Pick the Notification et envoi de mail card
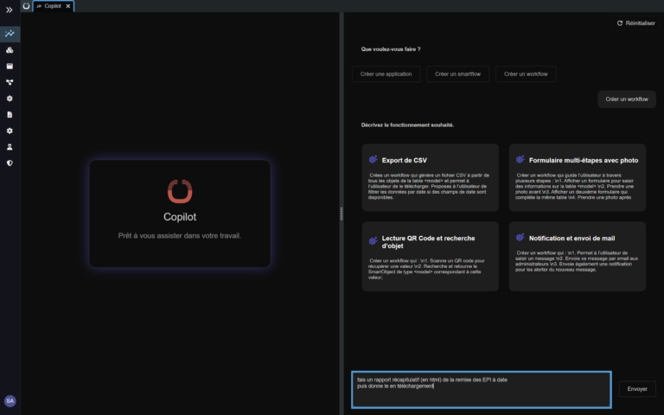This screenshot has width=664, height=415. 577,256
